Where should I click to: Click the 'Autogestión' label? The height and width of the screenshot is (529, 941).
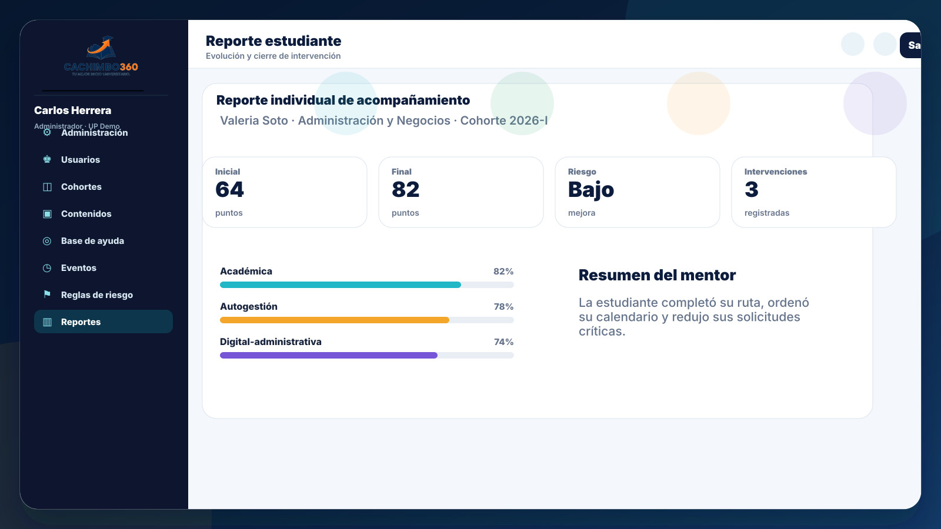(x=249, y=307)
